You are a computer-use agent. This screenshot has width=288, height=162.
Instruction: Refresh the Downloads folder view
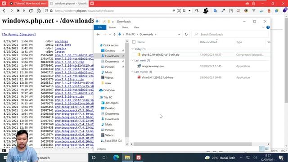pos(186,34)
